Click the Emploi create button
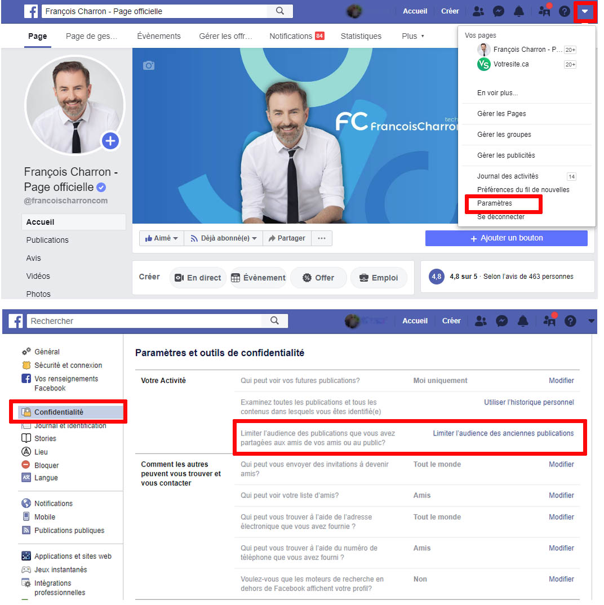Screen dimensions: 604x605 (379, 278)
